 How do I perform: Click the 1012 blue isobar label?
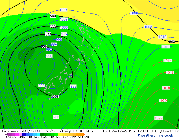[165, 47]
